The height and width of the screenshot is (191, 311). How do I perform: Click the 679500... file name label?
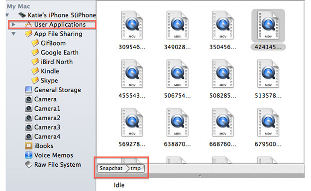pyautogui.click(x=268, y=144)
